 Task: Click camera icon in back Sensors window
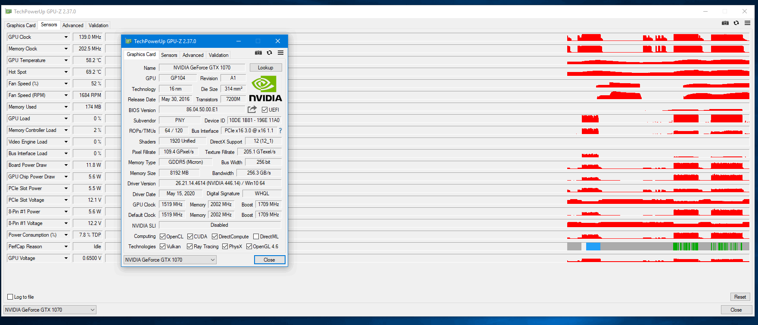[x=725, y=23]
